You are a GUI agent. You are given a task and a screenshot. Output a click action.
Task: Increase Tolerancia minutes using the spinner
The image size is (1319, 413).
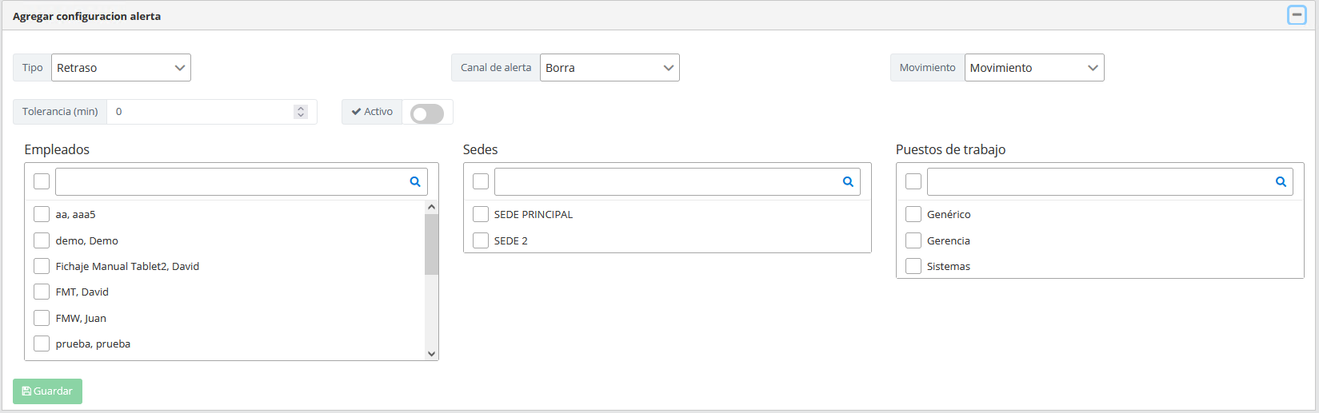point(301,108)
